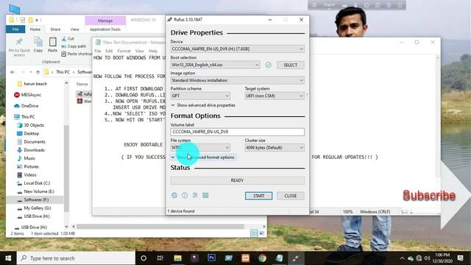The width and height of the screenshot is (471, 265).
Task: Click SELECT button in Rufus
Action: 291,65
